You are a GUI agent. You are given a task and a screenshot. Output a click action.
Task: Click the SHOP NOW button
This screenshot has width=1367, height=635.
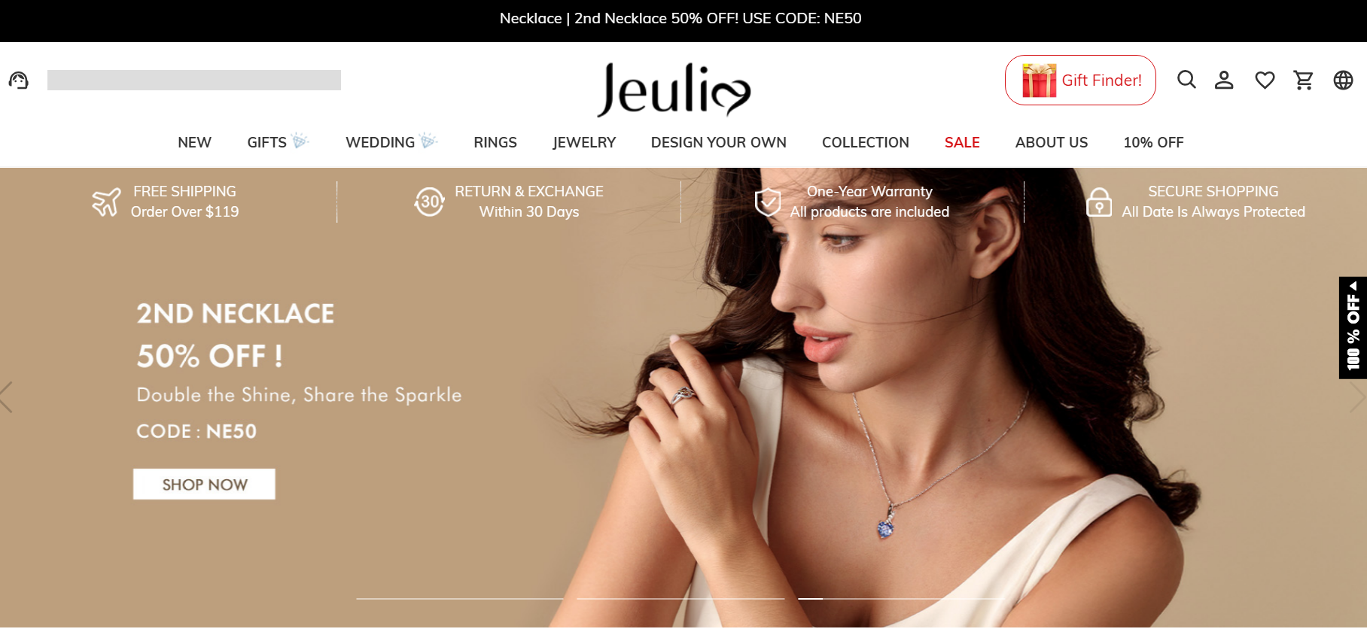point(204,484)
